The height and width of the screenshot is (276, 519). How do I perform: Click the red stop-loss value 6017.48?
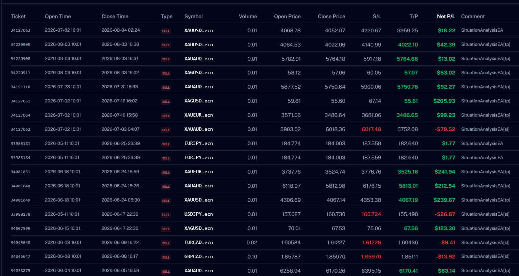(371, 129)
